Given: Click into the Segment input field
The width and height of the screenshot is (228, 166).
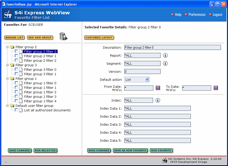Looking at the screenshot, I should (x=142, y=63).
